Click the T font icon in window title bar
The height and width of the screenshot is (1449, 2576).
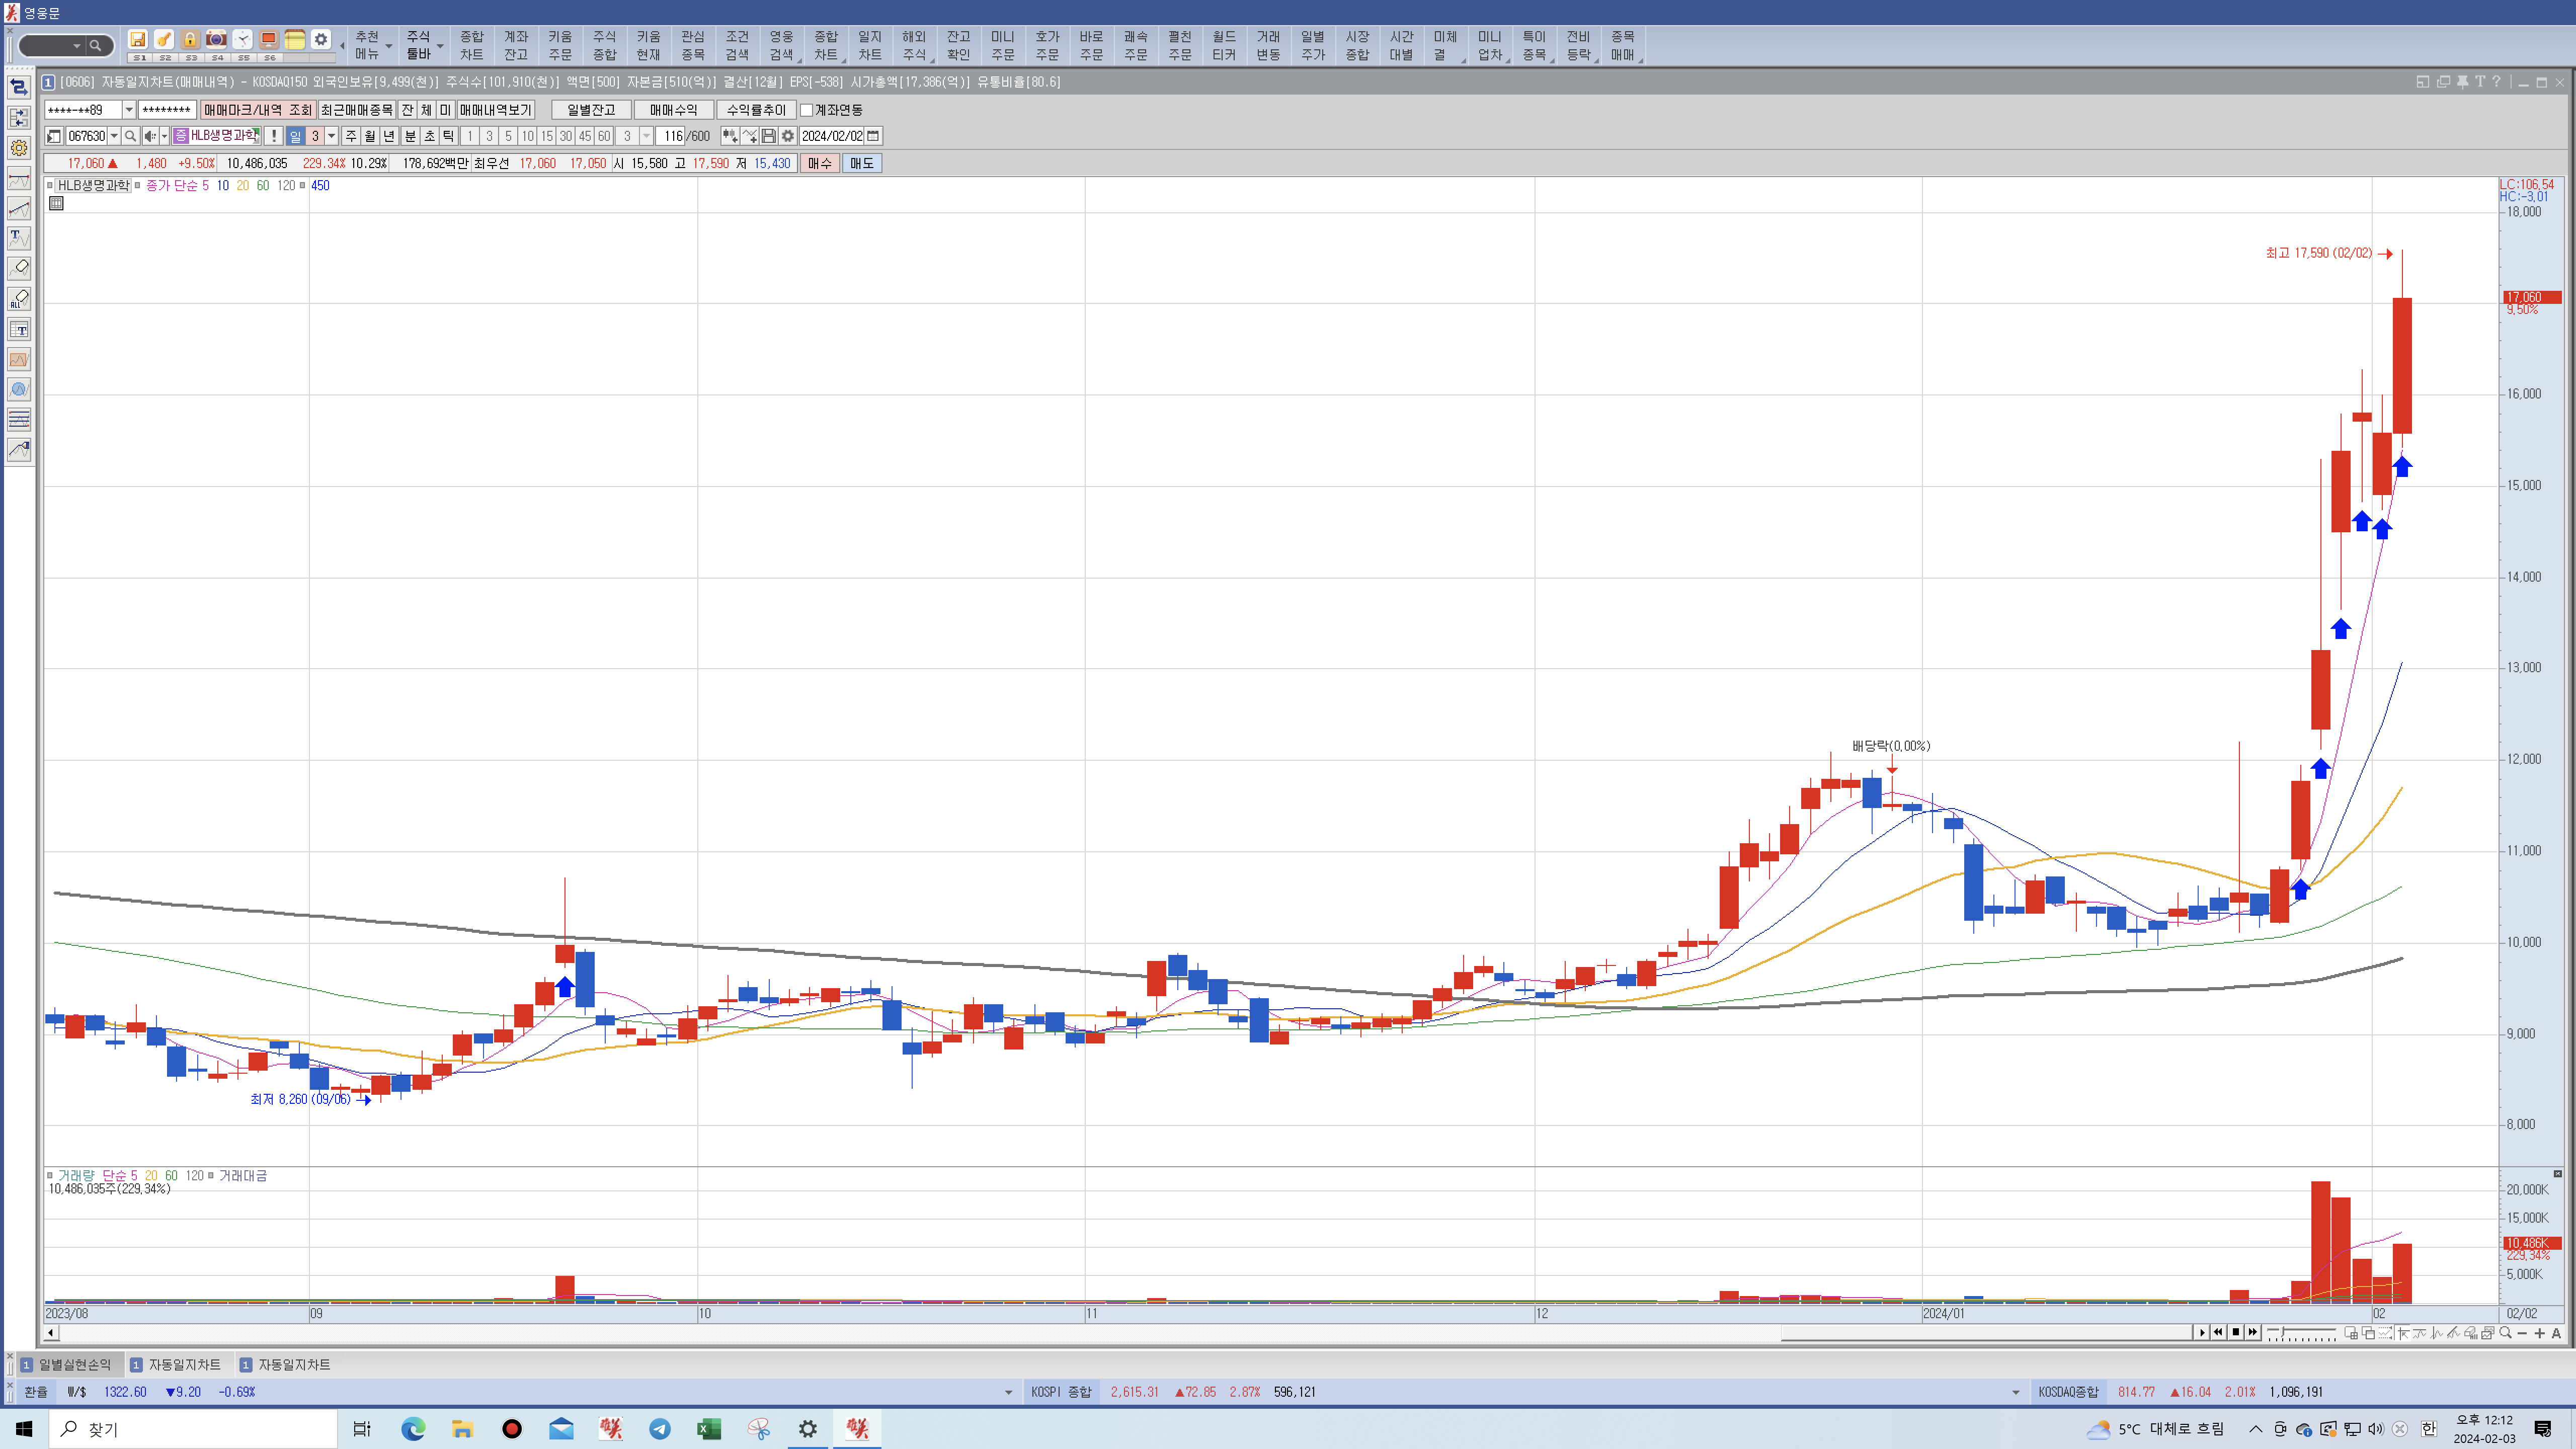pyautogui.click(x=2480, y=82)
